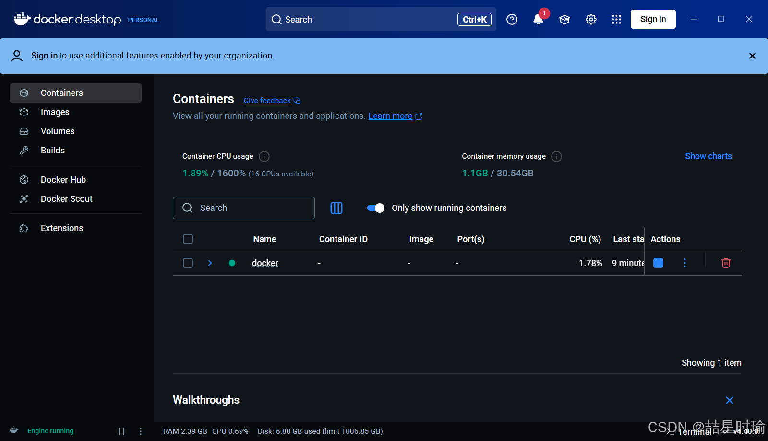Open the Help center question mark icon
Screen dimensions: 768x441
pyautogui.click(x=512, y=19)
